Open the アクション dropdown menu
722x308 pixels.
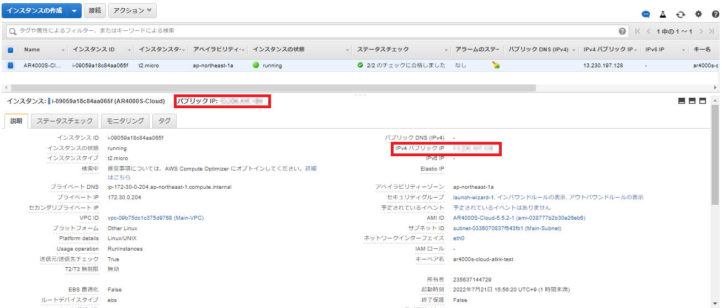point(132,10)
